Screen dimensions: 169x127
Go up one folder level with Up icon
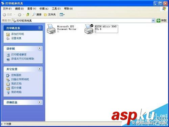coord(28,15)
